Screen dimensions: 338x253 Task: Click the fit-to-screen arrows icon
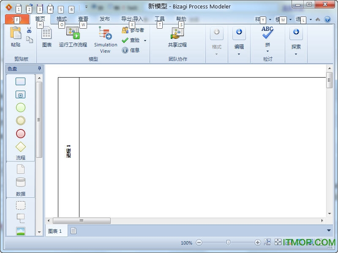click(x=278, y=242)
